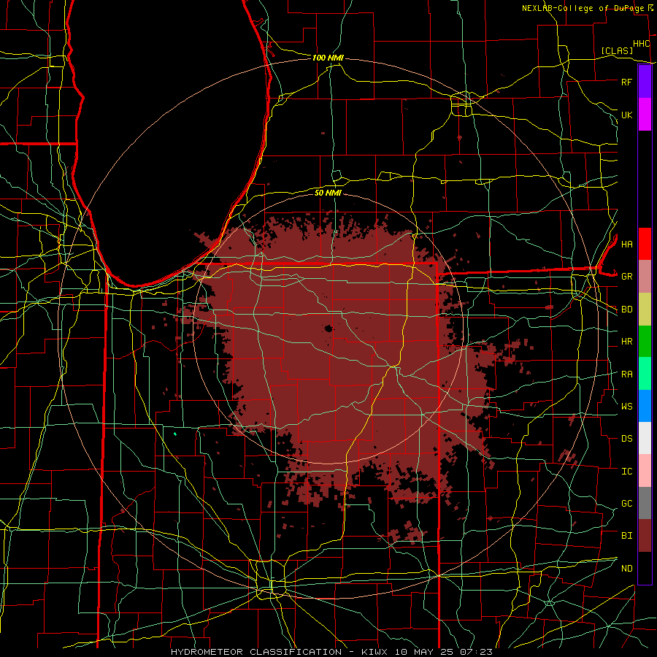
Task: Click the mint RA legend color swatch
Action: [x=645, y=374]
